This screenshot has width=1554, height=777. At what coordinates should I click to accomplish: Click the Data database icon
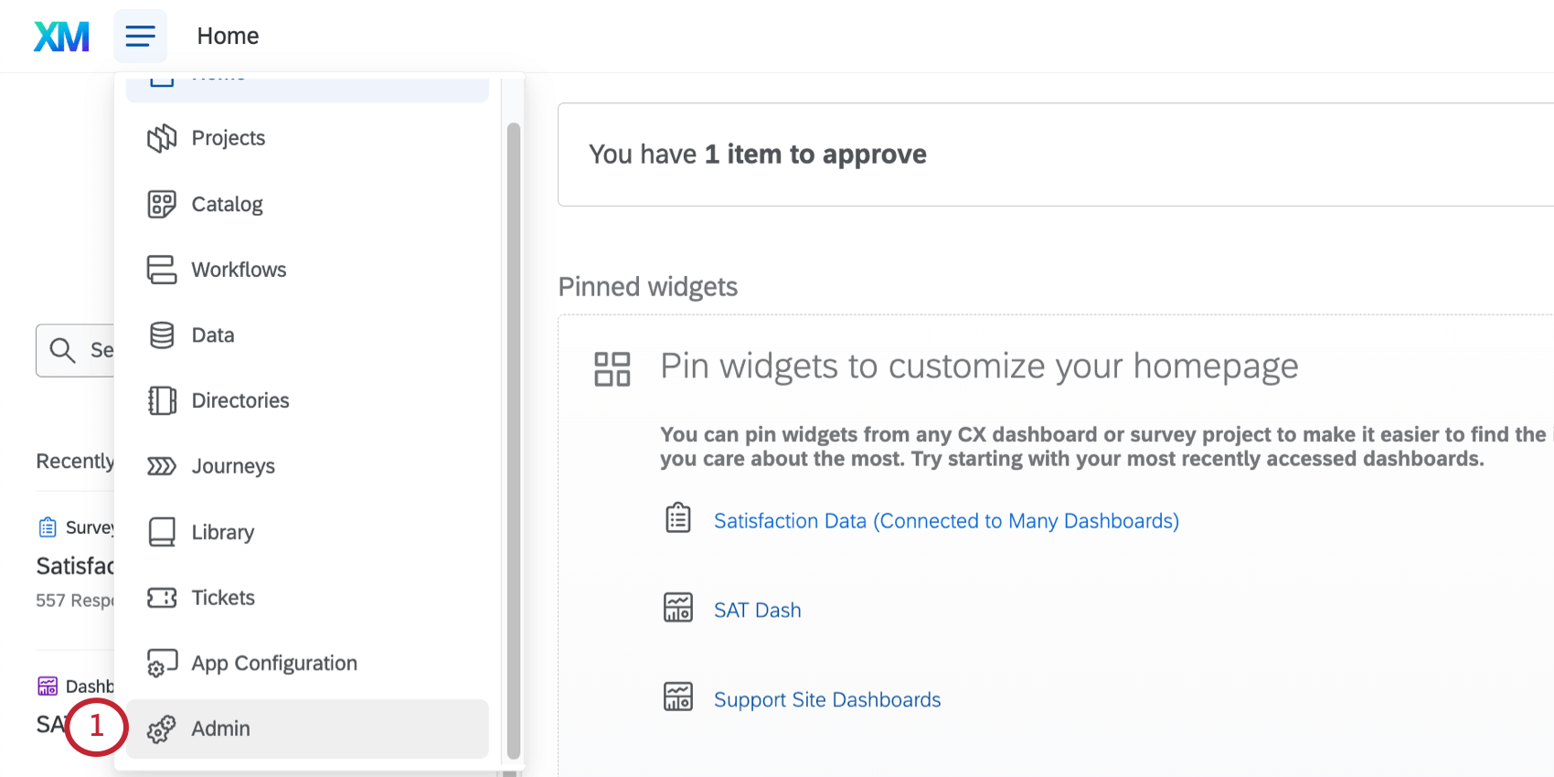point(162,335)
